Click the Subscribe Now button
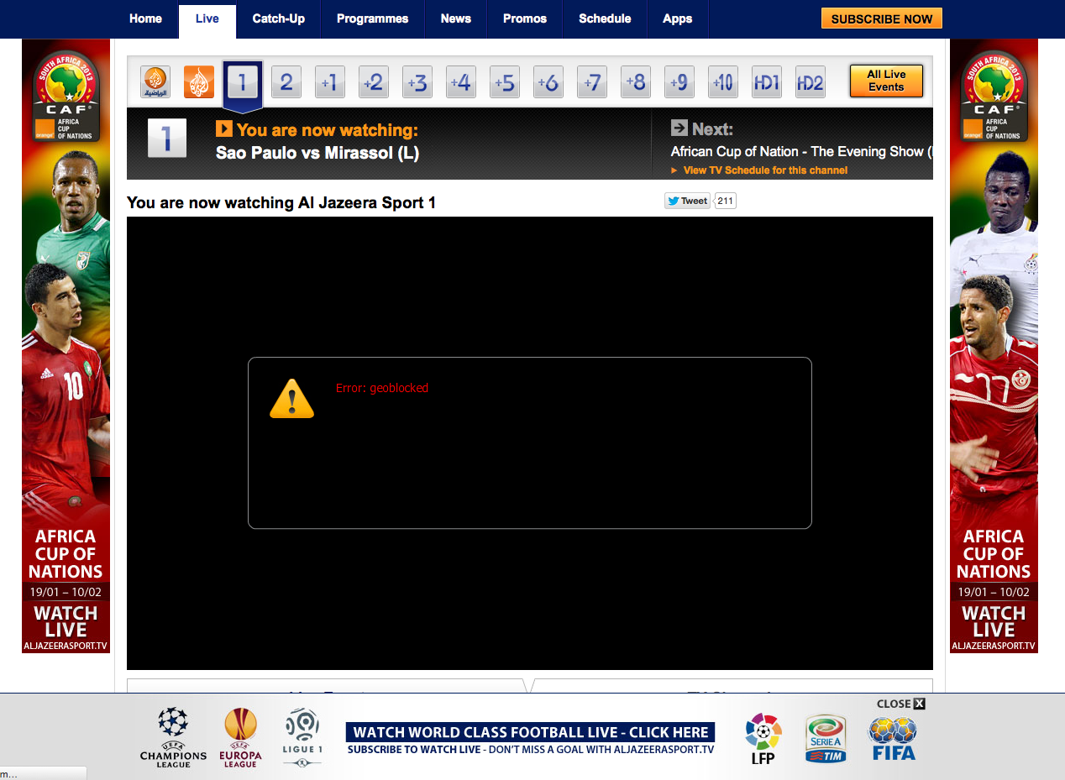This screenshot has width=1065, height=780. coord(882,18)
